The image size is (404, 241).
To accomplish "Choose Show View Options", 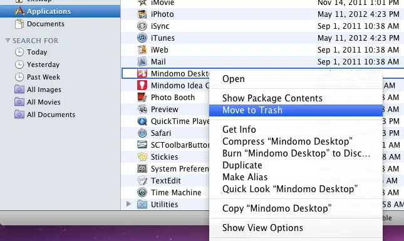I will click(x=296, y=228).
